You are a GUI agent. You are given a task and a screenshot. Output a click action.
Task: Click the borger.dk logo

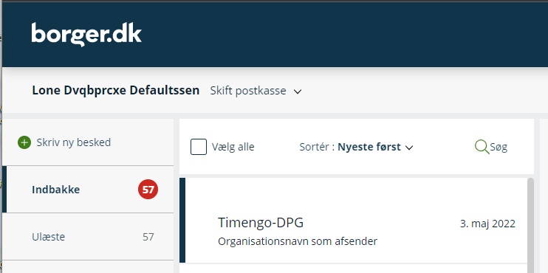(86, 35)
